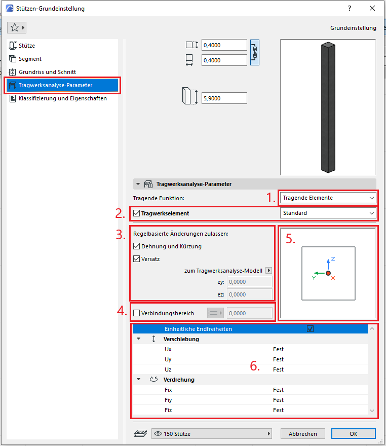Click the cross-section height icon

pos(192,45)
